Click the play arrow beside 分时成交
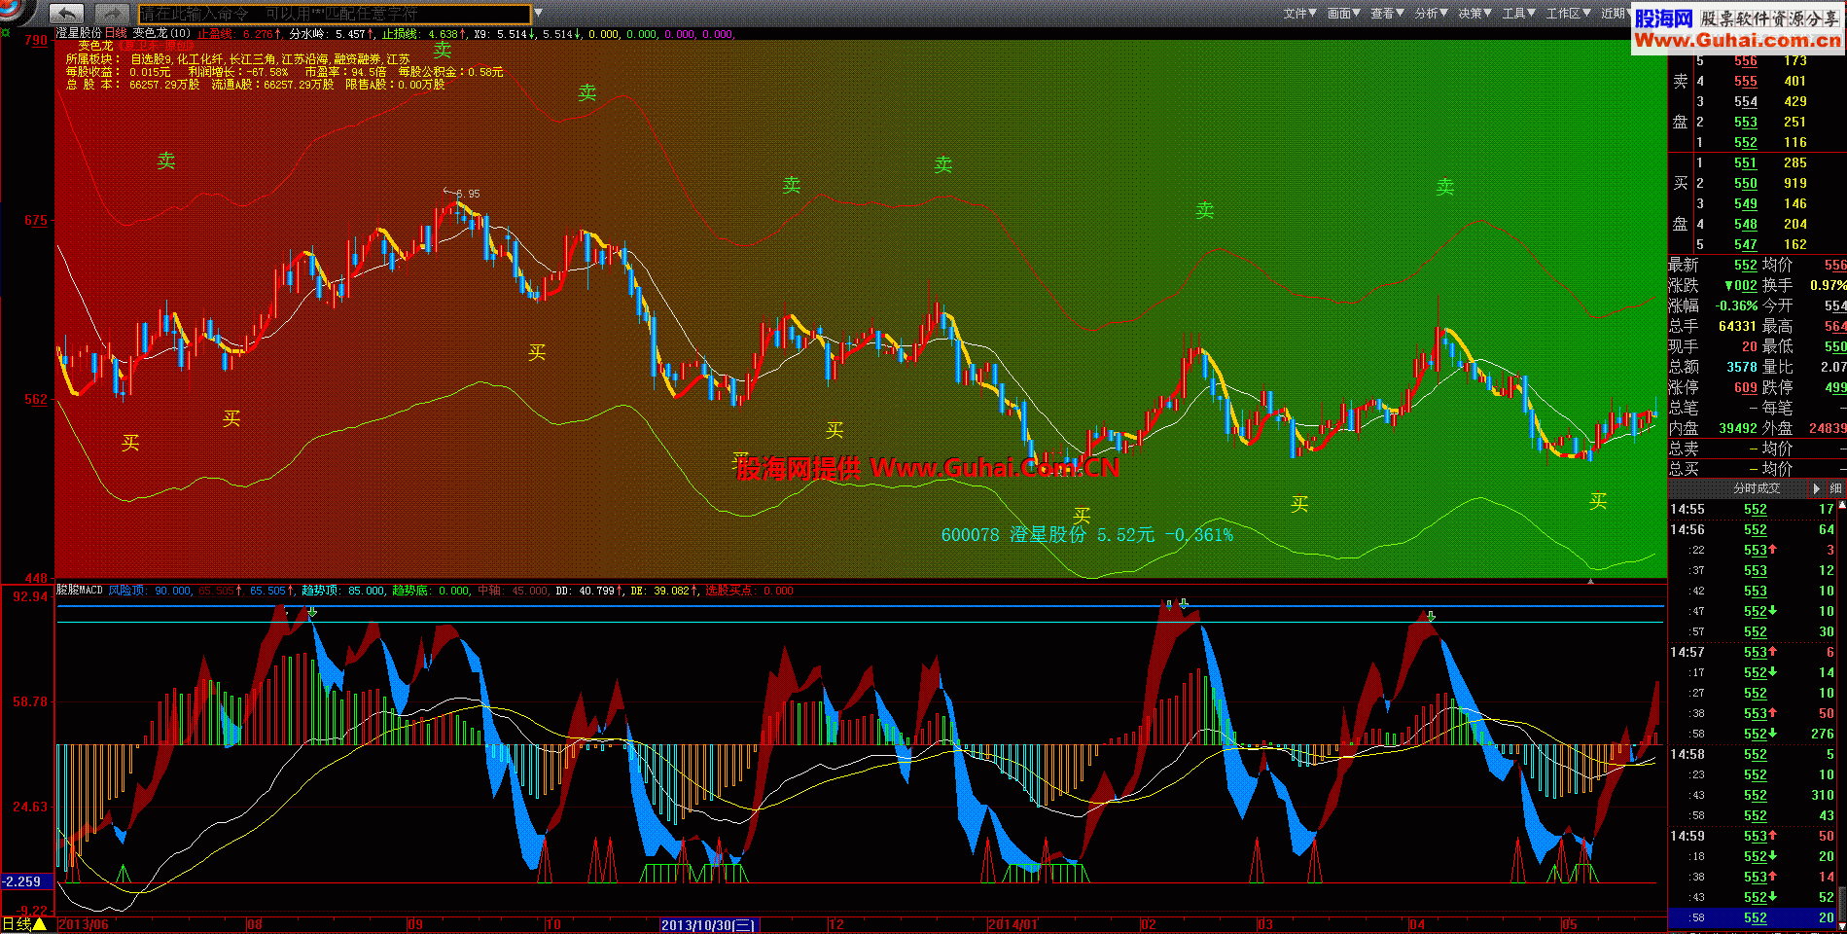 point(1816,488)
